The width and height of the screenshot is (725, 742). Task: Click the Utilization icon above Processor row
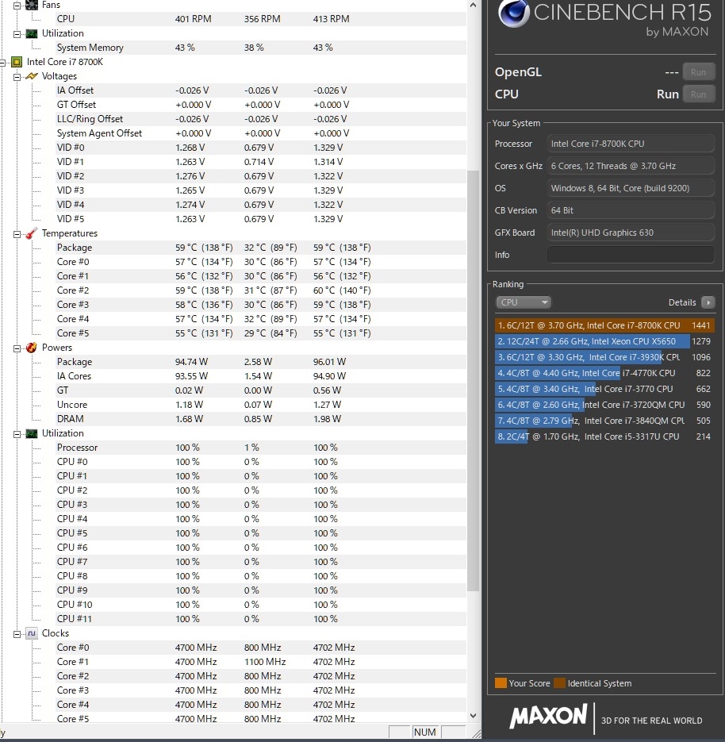click(31, 433)
